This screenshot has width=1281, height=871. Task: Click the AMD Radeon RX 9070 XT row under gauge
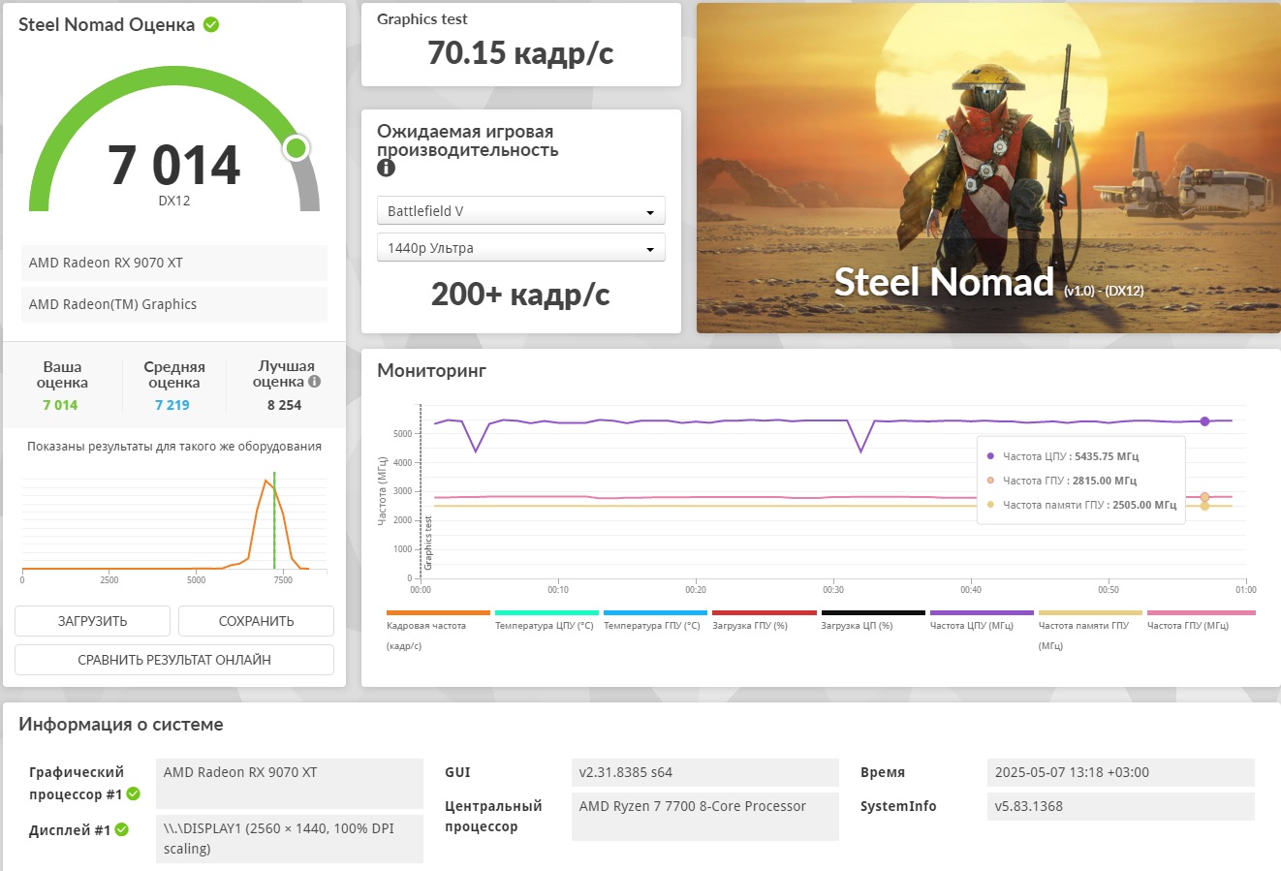click(x=174, y=263)
